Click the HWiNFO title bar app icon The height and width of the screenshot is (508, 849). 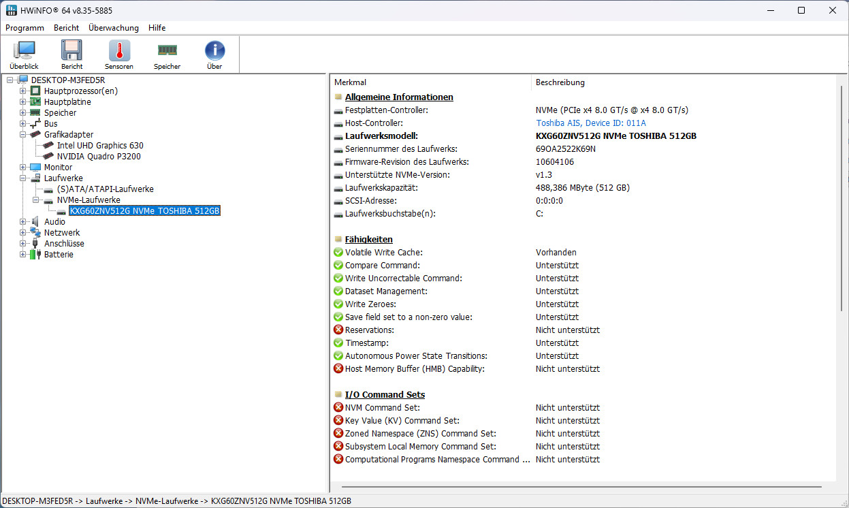click(x=12, y=10)
